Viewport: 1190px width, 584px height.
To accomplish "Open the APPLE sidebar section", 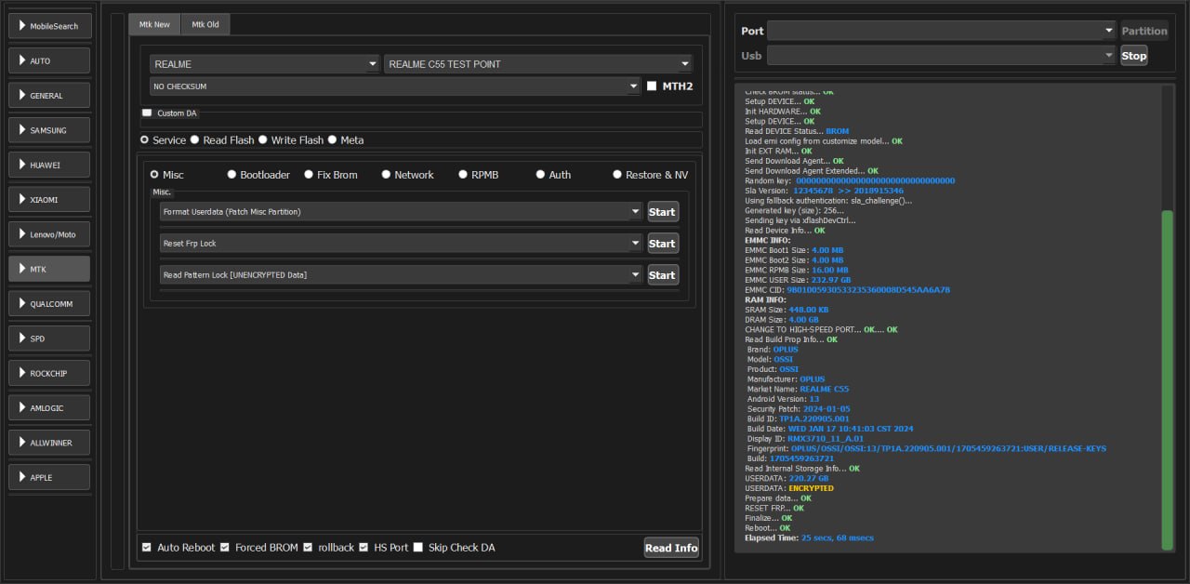I will (x=49, y=477).
